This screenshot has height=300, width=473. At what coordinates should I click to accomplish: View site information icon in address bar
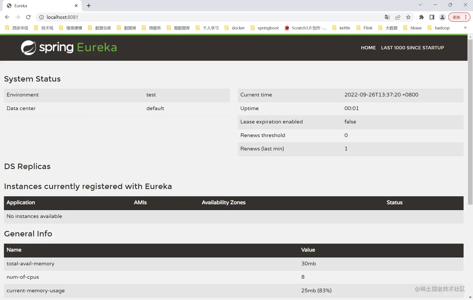click(x=41, y=17)
